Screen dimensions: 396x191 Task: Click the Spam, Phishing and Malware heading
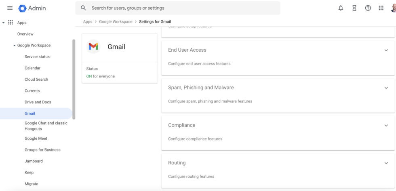pos(201,88)
